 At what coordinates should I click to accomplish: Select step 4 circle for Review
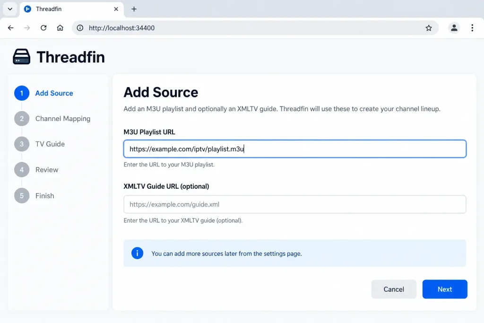tap(22, 169)
